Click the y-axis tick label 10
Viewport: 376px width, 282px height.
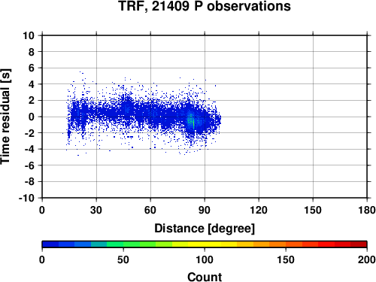point(29,35)
